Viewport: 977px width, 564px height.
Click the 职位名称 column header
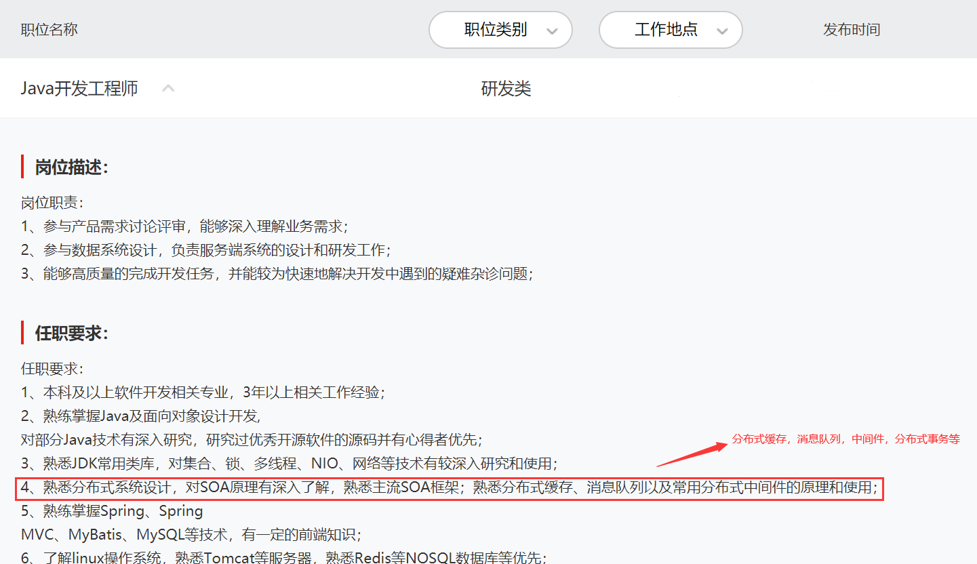[x=49, y=30]
